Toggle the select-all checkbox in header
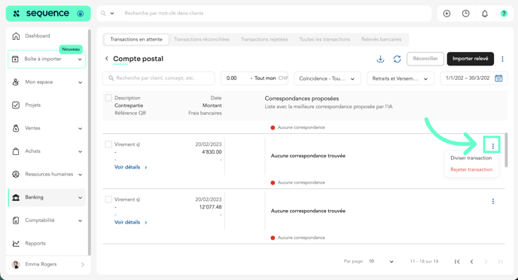The height and width of the screenshot is (280, 518). (108, 98)
